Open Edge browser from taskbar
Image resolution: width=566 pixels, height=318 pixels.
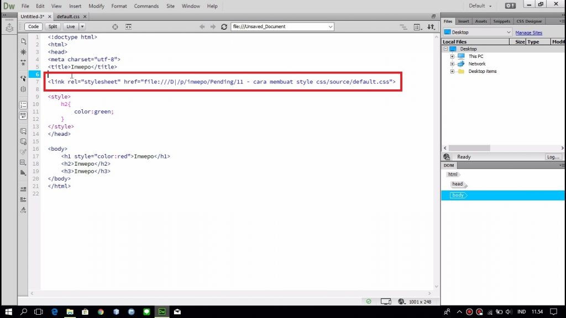click(x=55, y=311)
